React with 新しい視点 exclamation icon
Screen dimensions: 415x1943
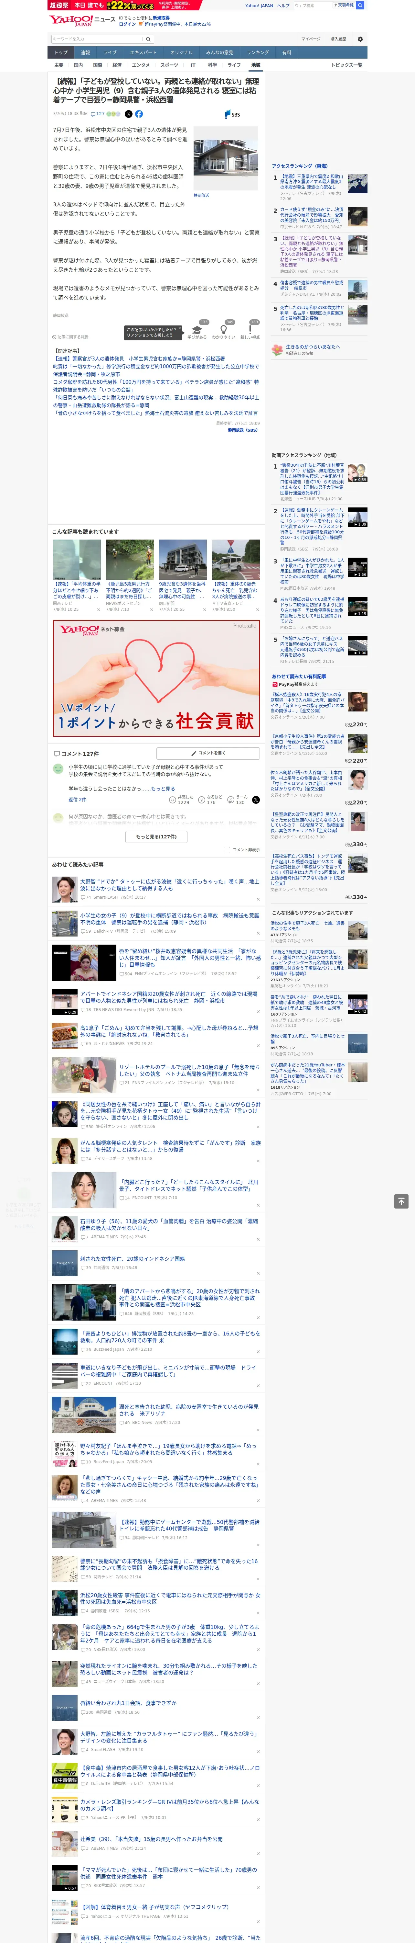(250, 330)
